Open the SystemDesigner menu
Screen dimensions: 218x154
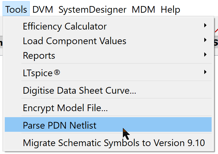tap(92, 9)
